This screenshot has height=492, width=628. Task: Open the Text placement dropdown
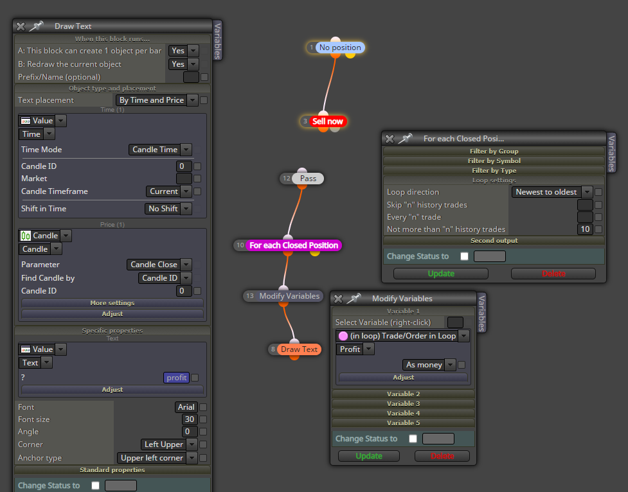click(x=157, y=100)
